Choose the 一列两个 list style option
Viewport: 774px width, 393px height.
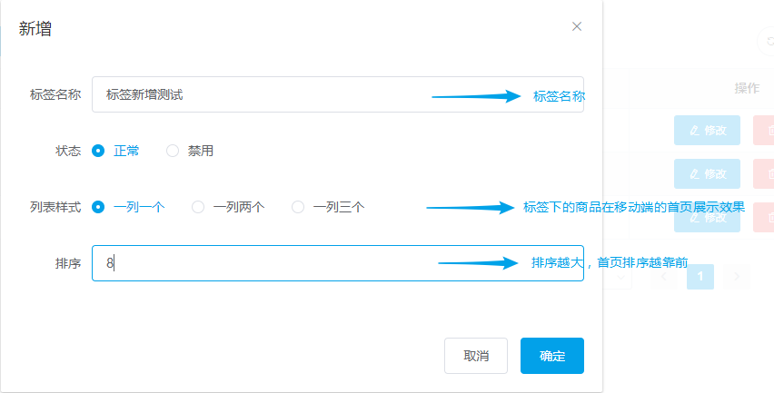[198, 207]
